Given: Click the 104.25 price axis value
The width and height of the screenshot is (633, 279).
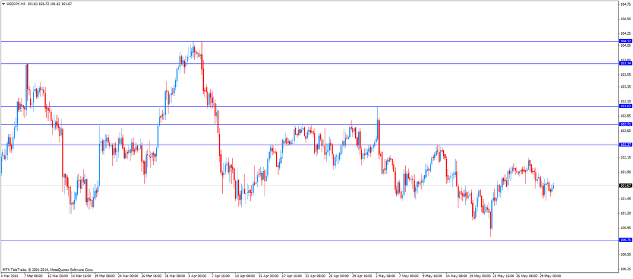Looking at the screenshot, I should pyautogui.click(x=626, y=34).
